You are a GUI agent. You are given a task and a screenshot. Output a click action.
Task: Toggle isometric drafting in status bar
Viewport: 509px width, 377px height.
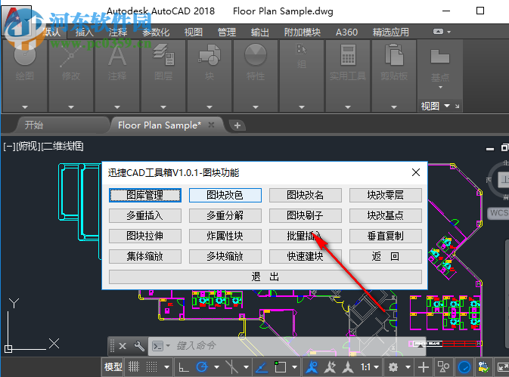[231, 367]
